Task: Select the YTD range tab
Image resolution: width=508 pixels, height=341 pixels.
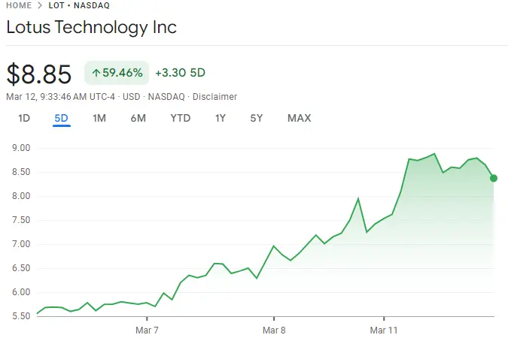Action: click(180, 118)
